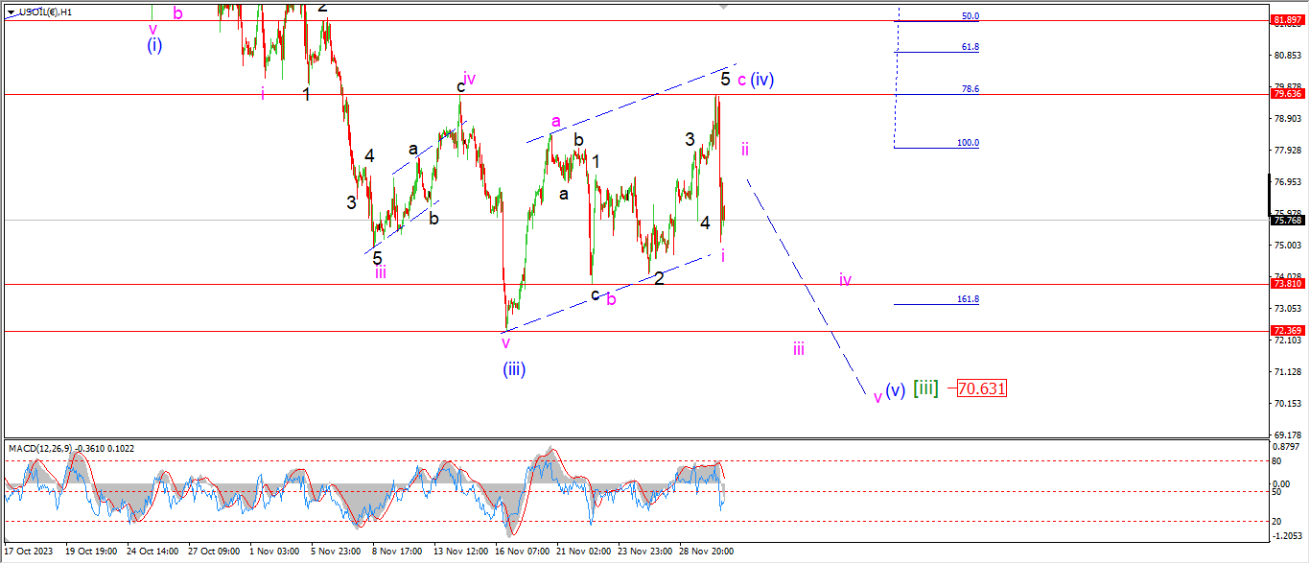Select the green [iii] wave label
Viewport: 1310px width, 564px height.
tap(925, 388)
